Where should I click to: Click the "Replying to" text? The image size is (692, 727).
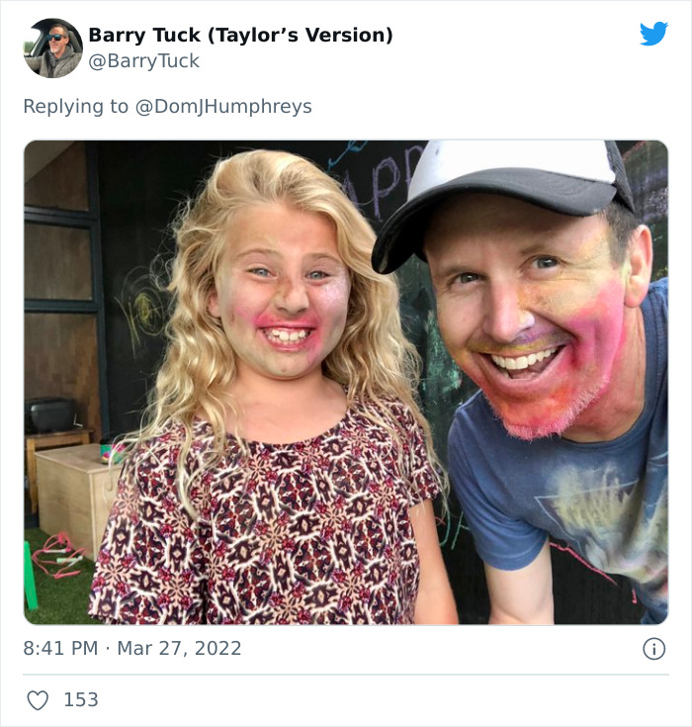[75, 106]
